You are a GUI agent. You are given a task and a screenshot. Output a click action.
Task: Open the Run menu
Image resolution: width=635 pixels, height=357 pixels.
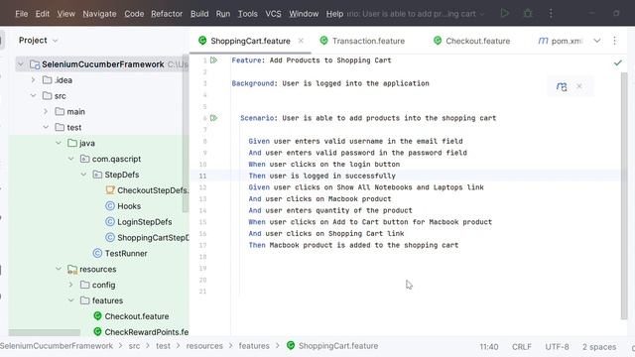click(x=222, y=14)
